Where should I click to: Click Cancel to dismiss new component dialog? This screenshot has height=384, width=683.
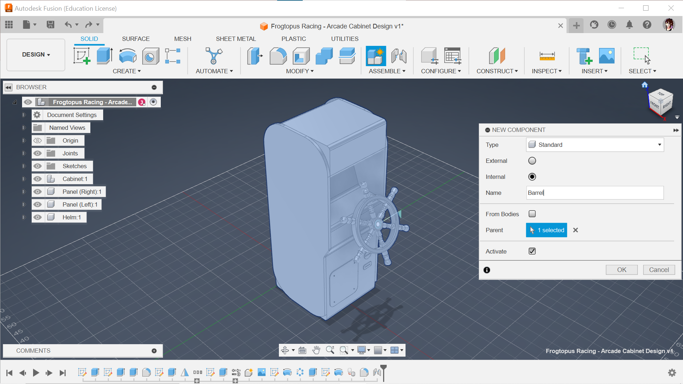658,270
